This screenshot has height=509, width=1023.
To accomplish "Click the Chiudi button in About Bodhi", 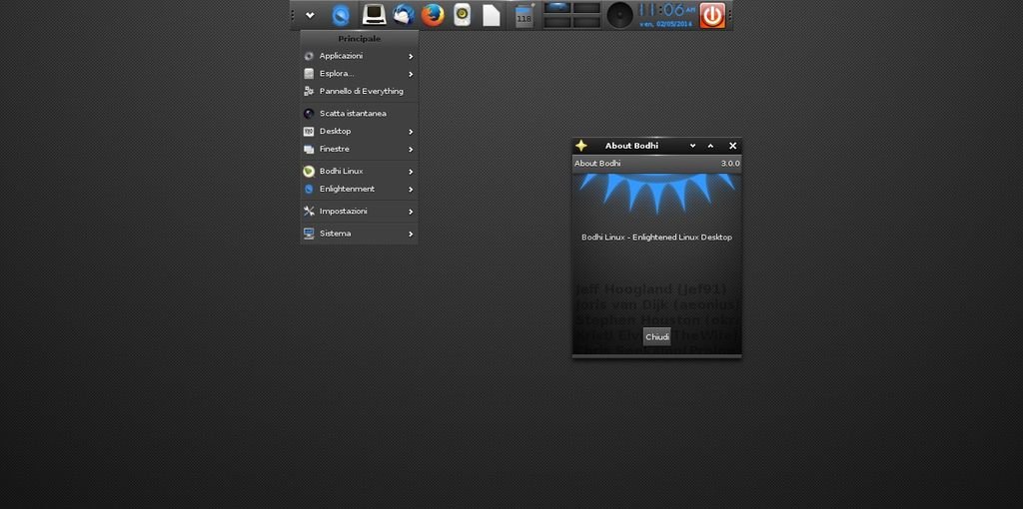I will (656, 337).
